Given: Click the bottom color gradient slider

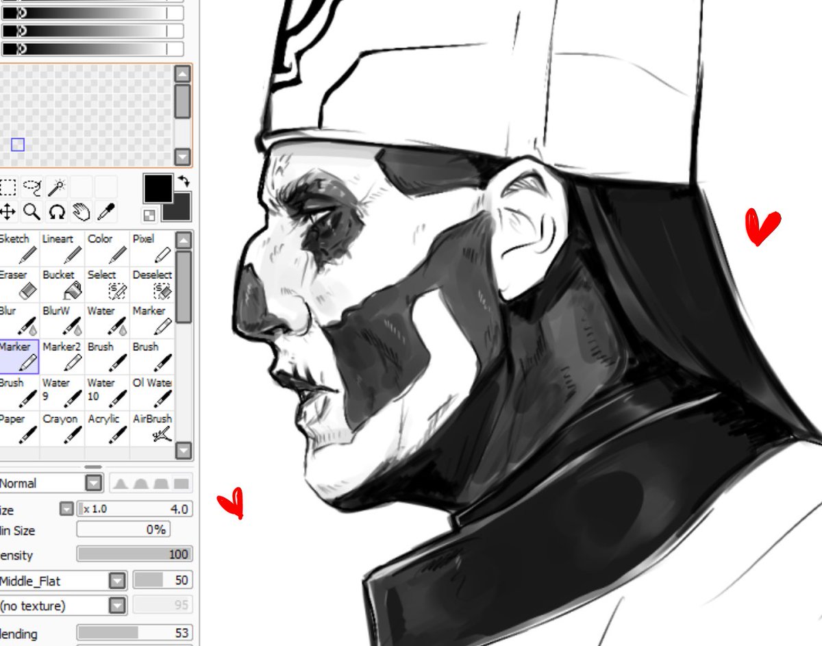Looking at the screenshot, I should click(92, 49).
